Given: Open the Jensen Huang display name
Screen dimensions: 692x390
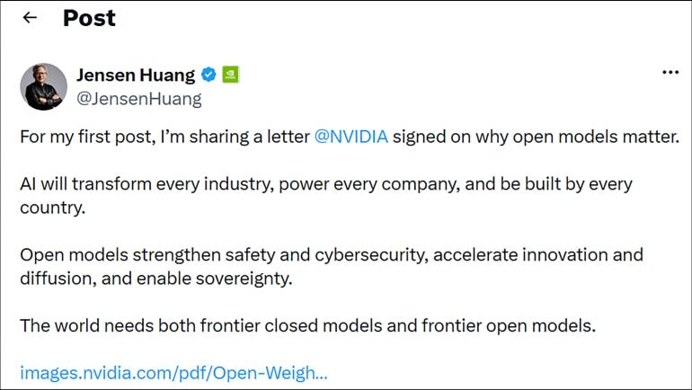Looking at the screenshot, I should pyautogui.click(x=136, y=75).
